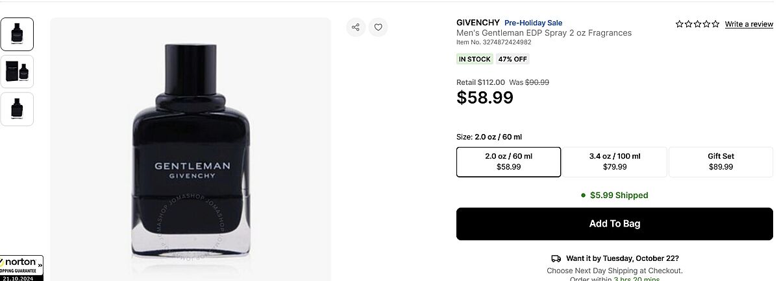Click the fifth star rating icon
The height and width of the screenshot is (281, 779).
tap(715, 24)
